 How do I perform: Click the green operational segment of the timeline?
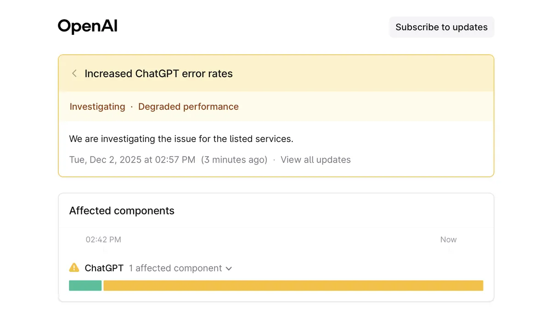click(85, 285)
